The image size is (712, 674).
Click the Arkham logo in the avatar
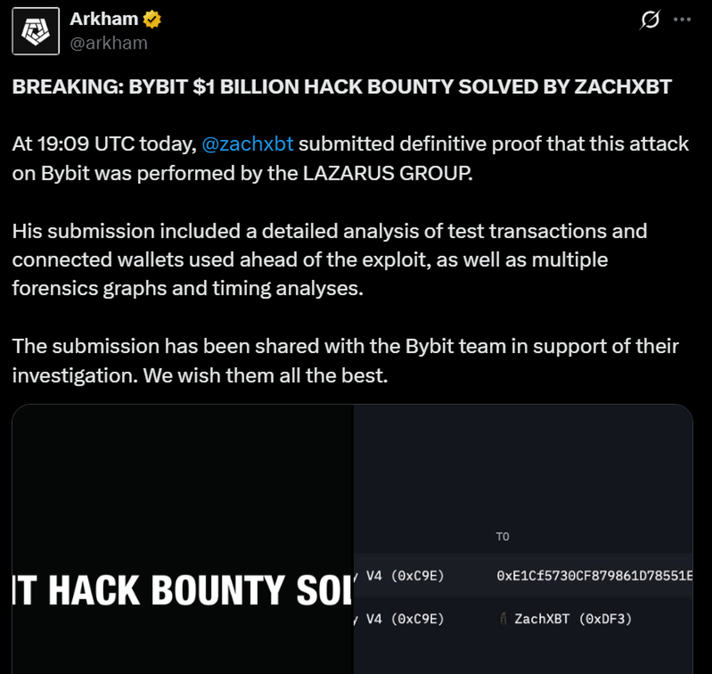(x=35, y=31)
